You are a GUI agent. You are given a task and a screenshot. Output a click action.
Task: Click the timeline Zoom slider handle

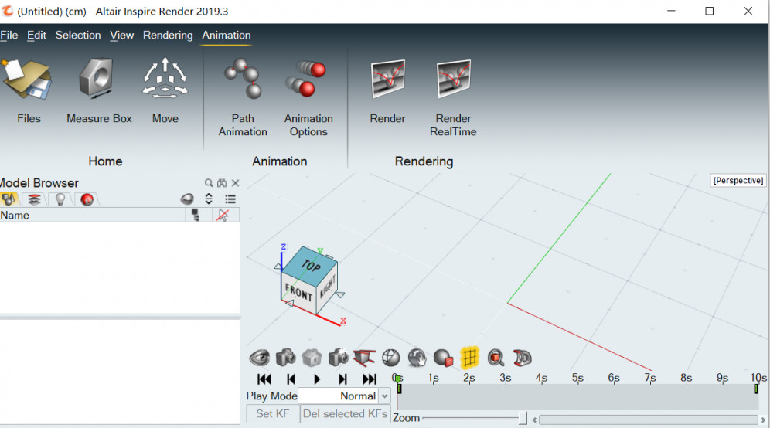tap(523, 418)
